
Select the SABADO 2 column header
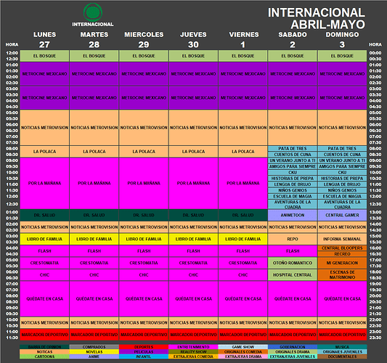click(x=293, y=39)
